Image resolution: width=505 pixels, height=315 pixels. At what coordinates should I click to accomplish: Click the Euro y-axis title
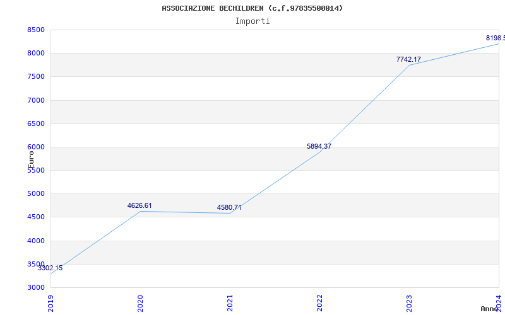point(31,160)
